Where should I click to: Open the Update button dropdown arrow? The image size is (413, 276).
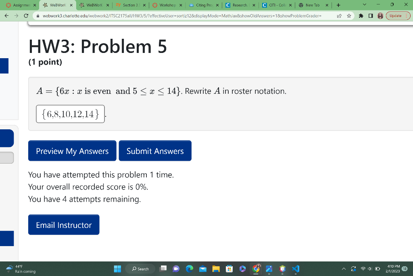click(407, 15)
